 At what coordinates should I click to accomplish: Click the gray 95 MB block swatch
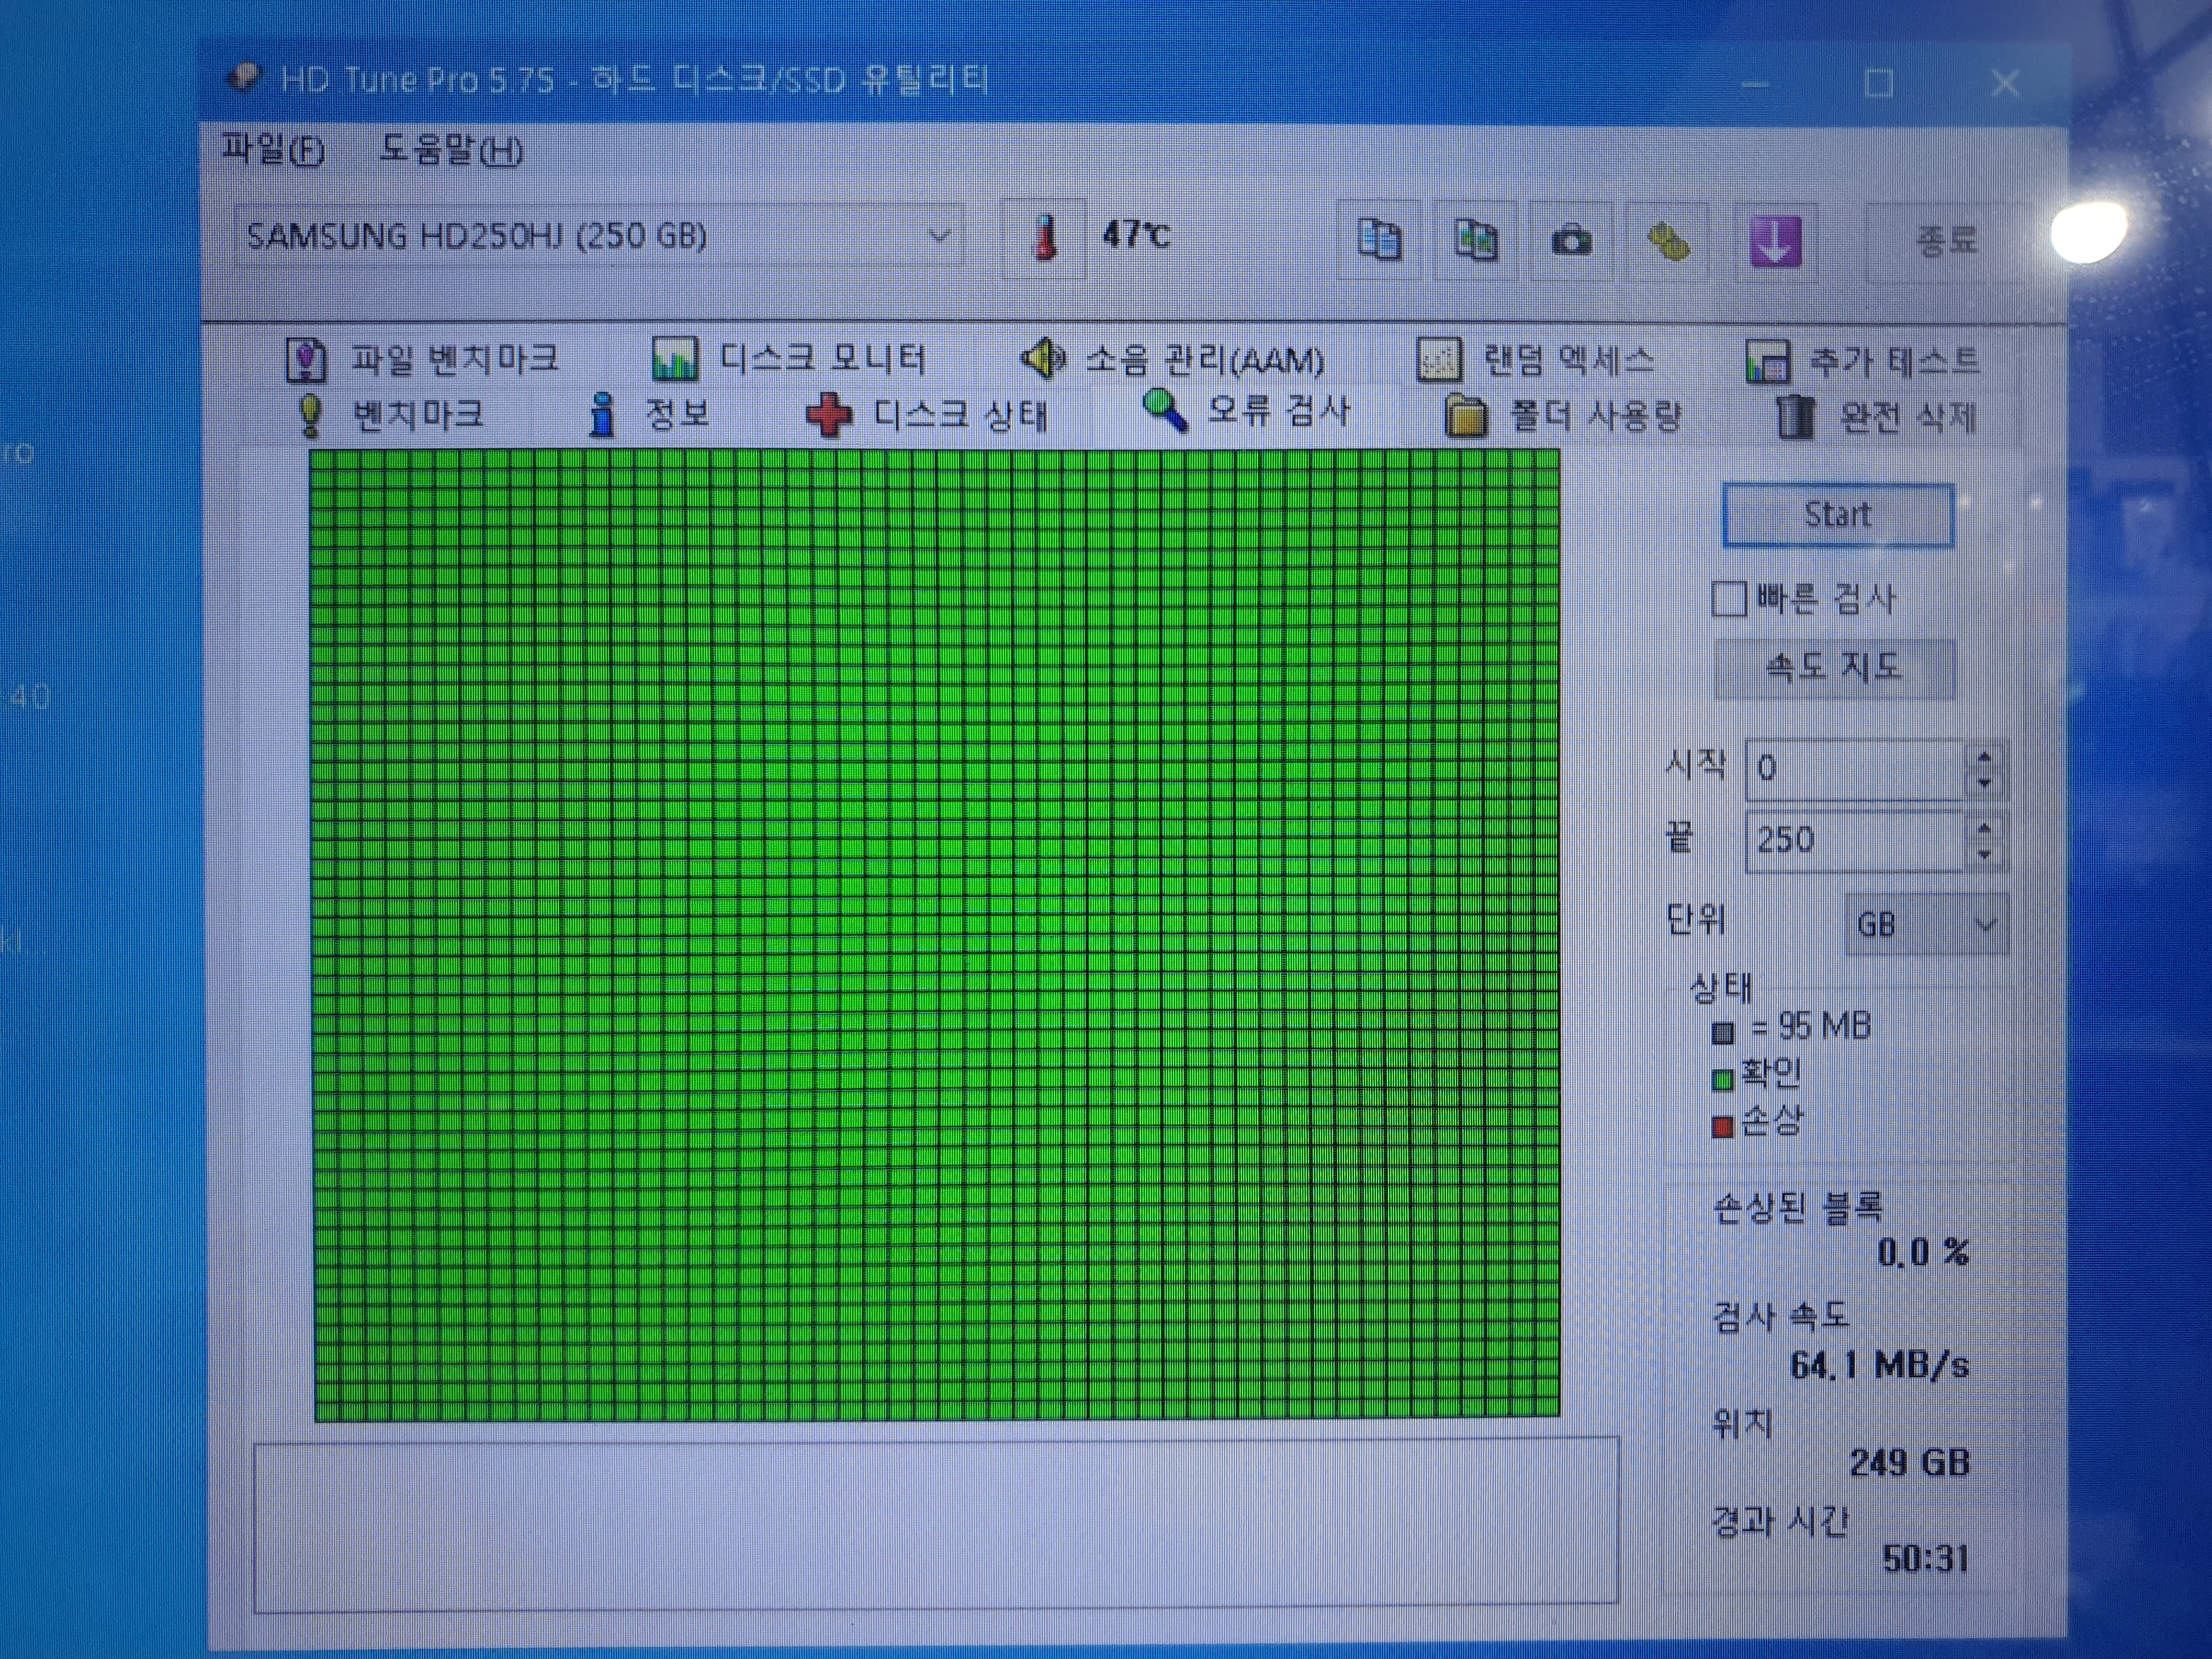(x=1722, y=1032)
